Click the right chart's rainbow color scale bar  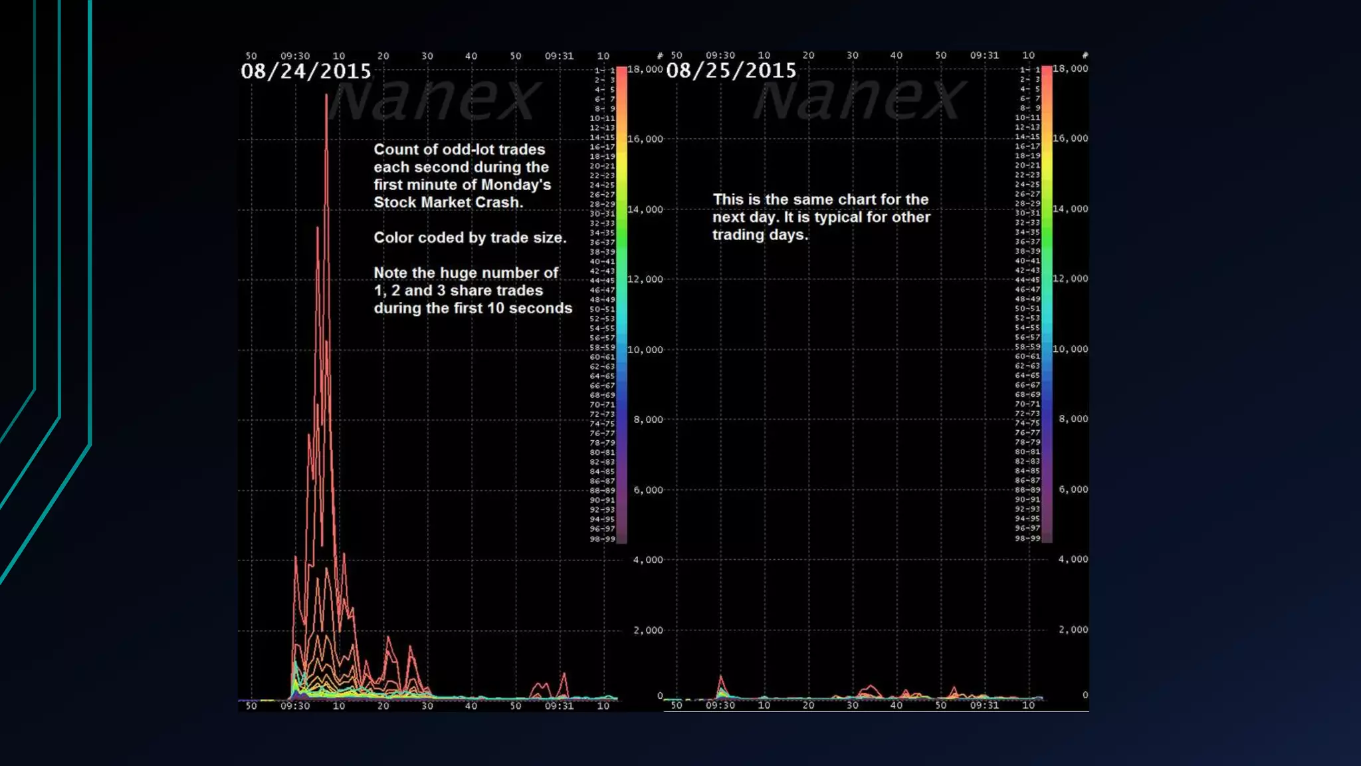click(x=1047, y=304)
